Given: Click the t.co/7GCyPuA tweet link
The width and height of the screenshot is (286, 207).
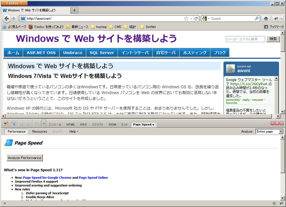Looking at the screenshot, I should coord(249,84).
